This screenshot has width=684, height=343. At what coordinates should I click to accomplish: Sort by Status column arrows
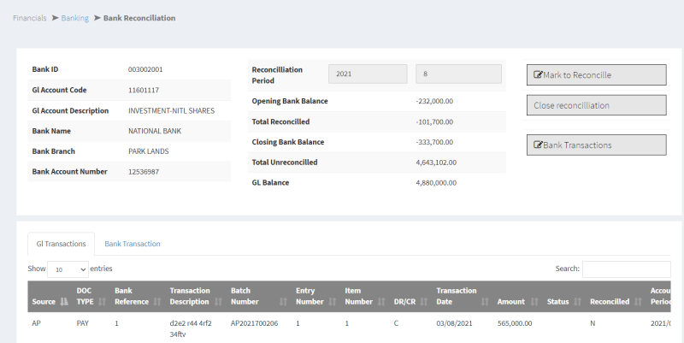tap(577, 302)
